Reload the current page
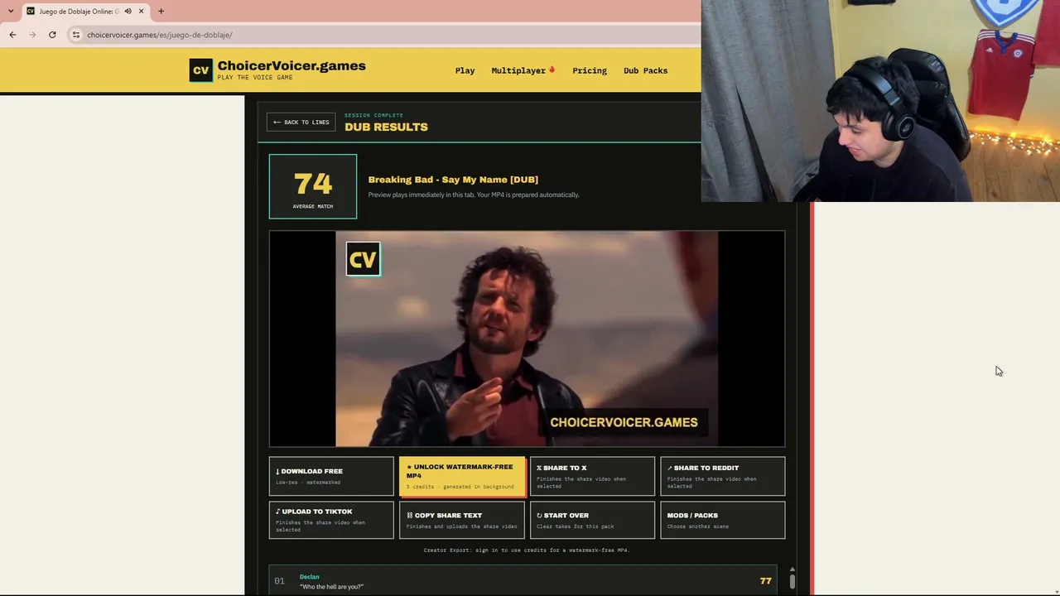 tap(52, 35)
